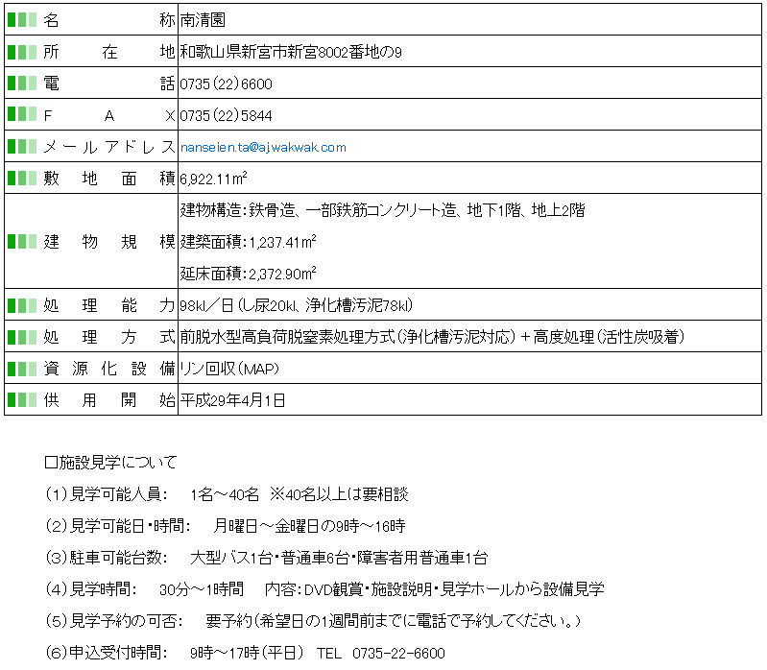Viewport: 767px width, 670px height.
Task: Click the phone number 0735(22)6600 in the table
Action: [x=226, y=84]
